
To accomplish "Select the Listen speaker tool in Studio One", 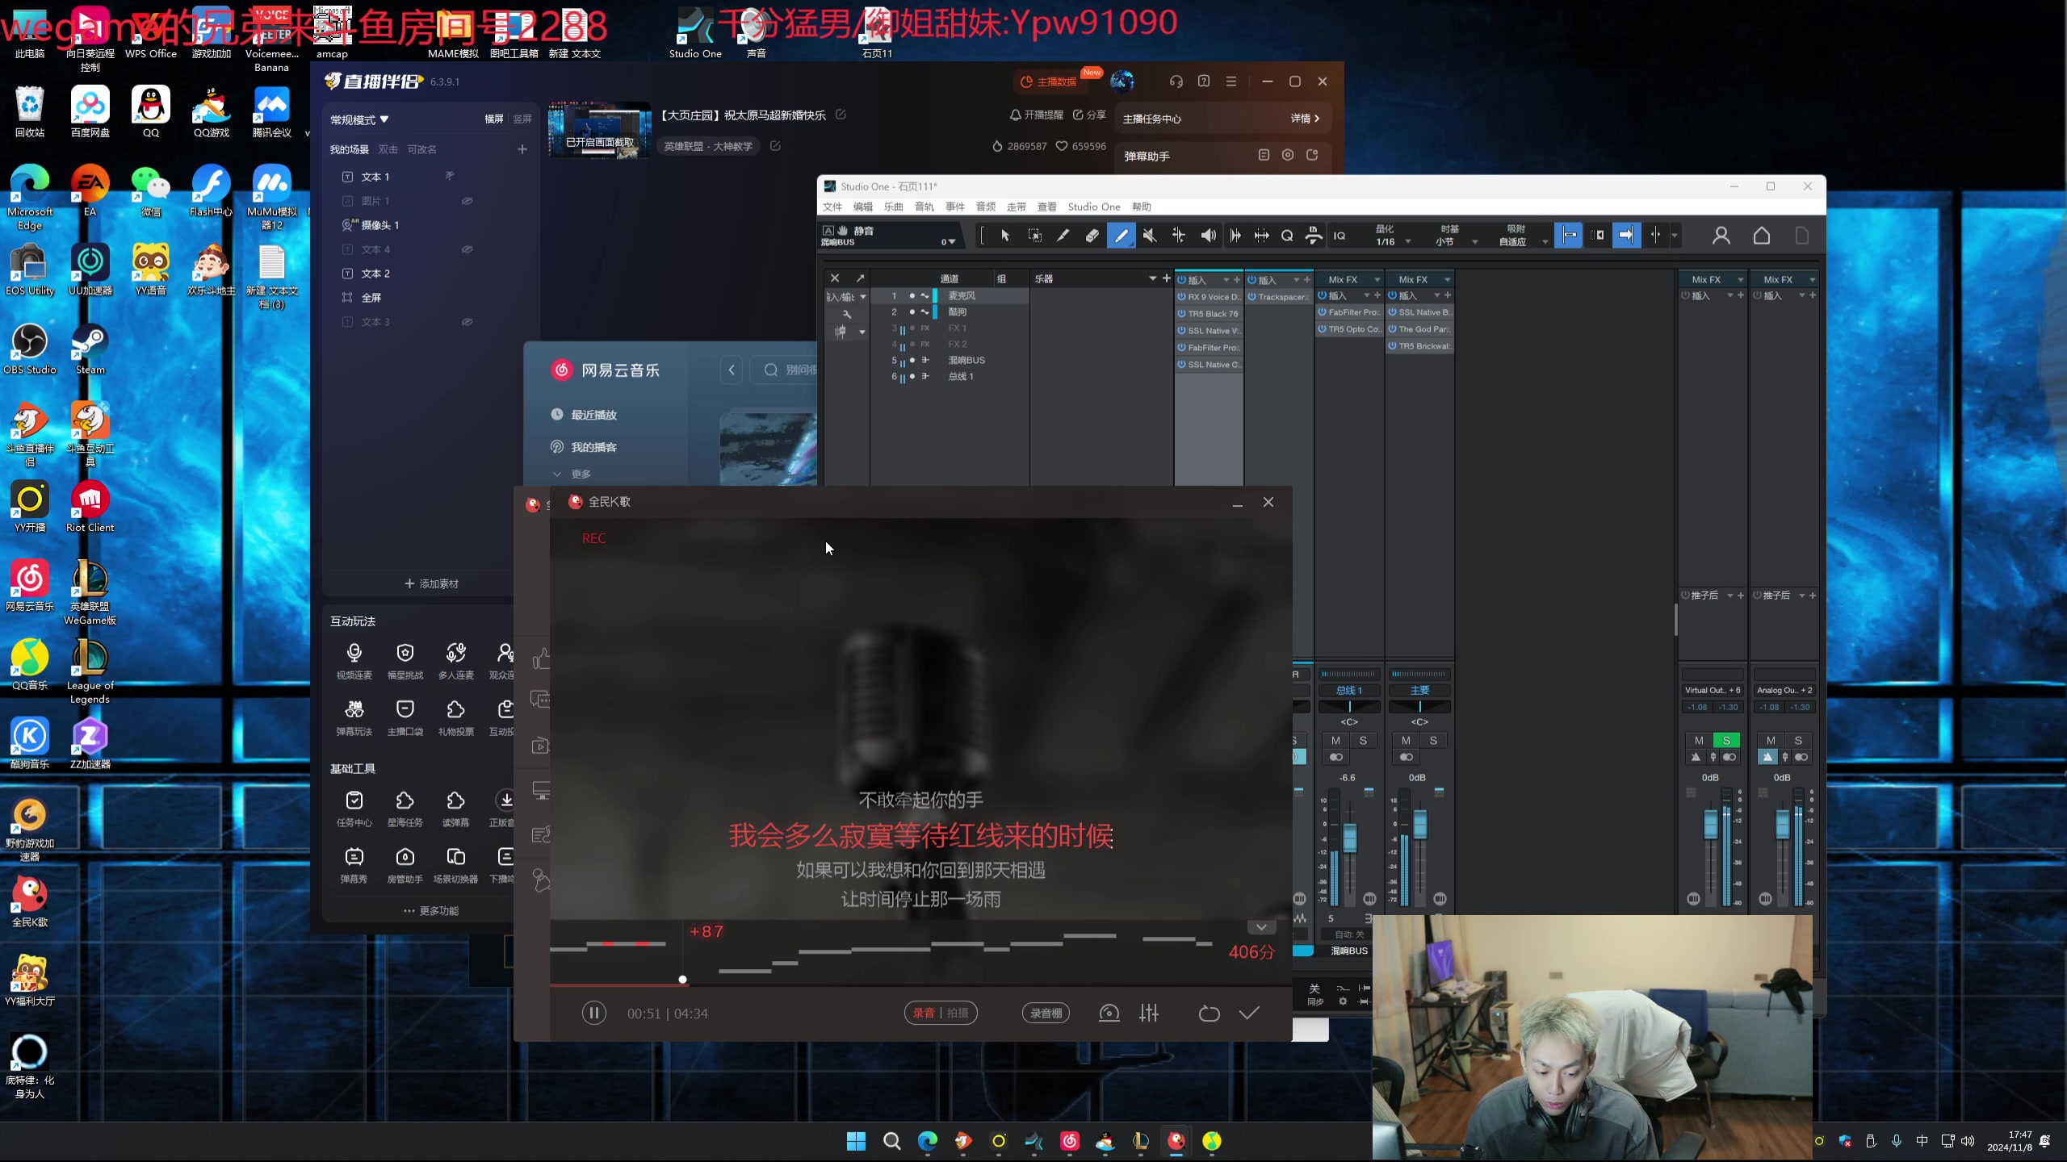I will [x=1208, y=235].
